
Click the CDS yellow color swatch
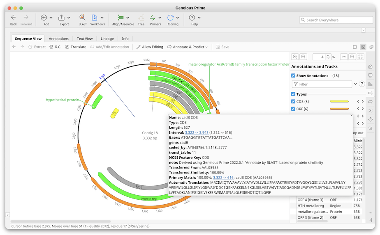pyautogui.click(x=339, y=102)
